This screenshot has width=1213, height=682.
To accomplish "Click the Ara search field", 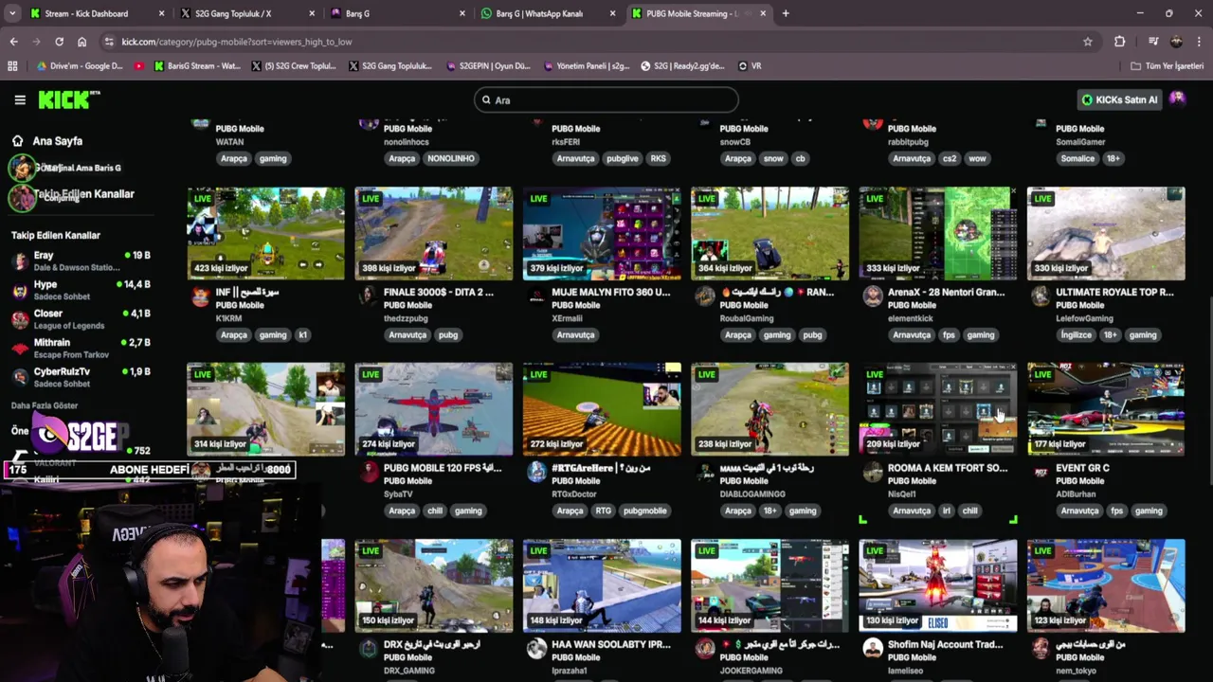I will (606, 99).
